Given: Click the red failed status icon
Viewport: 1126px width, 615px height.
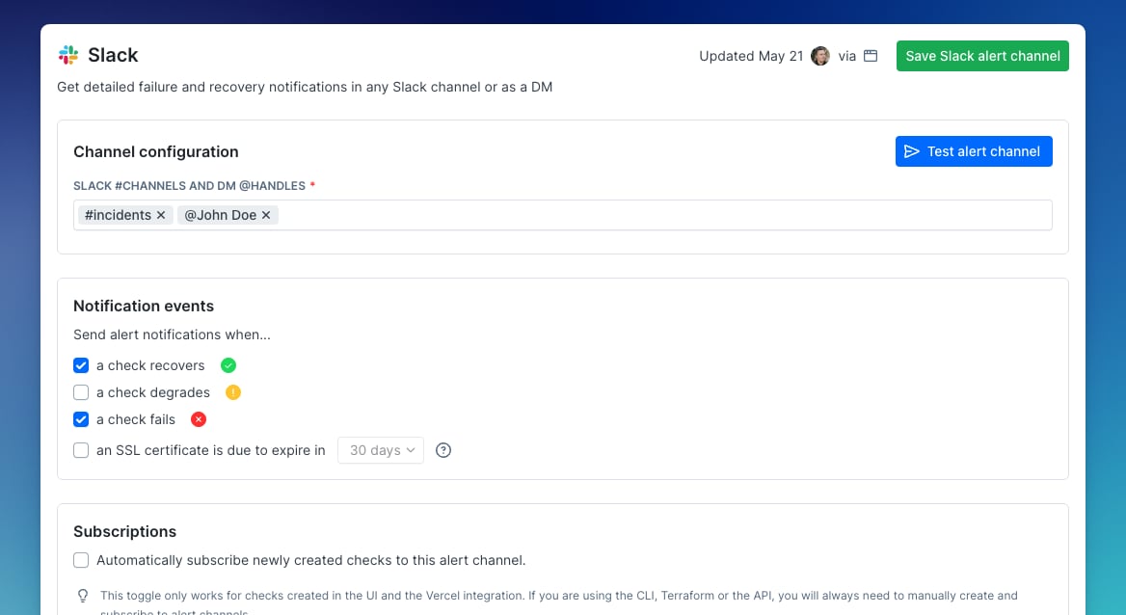Looking at the screenshot, I should (x=199, y=419).
